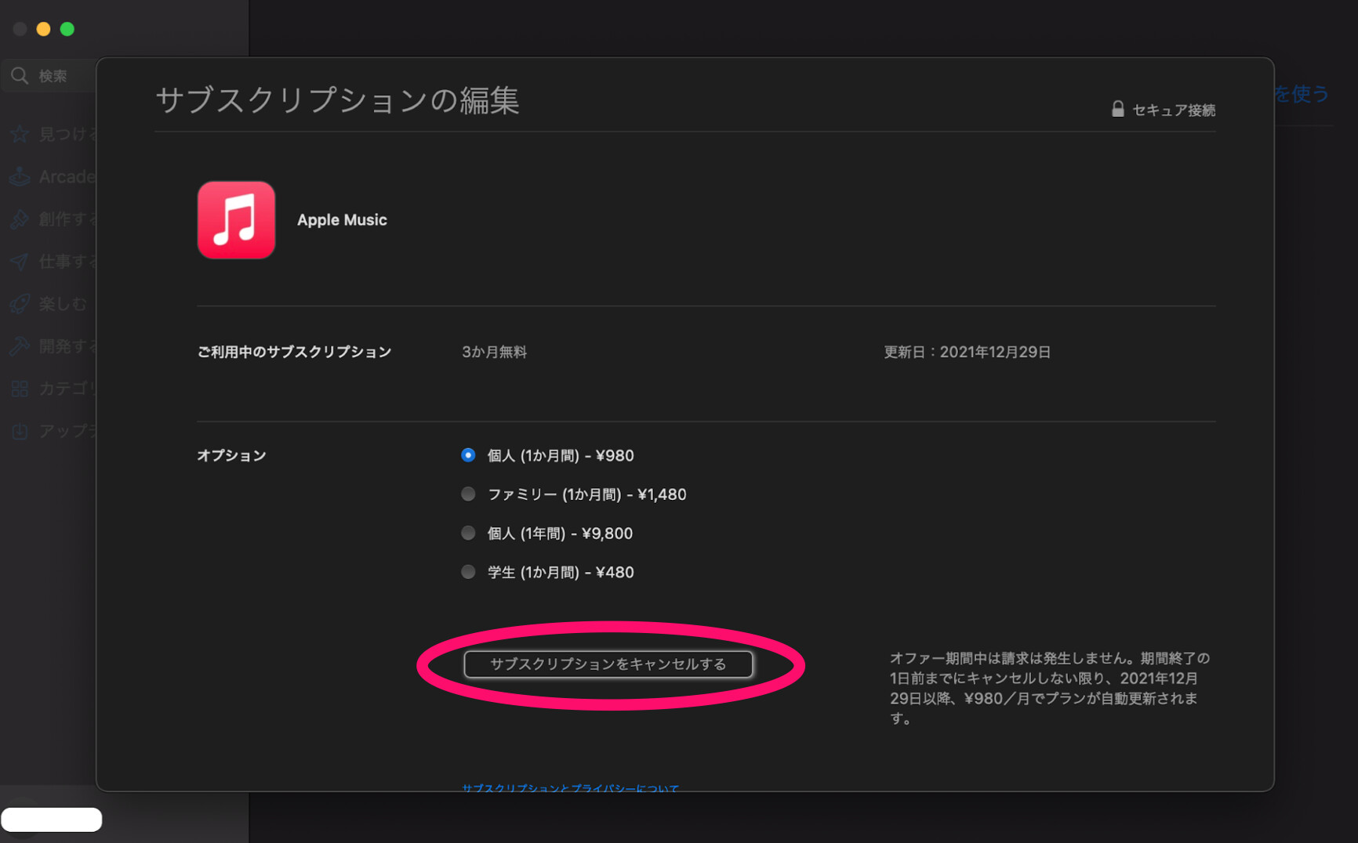
Task: Open the 創作する brush sidebar icon
Action: coord(20,219)
